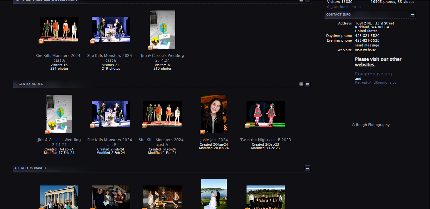The width and height of the screenshot is (430, 209).
Task: Click the send message link
Action: click(367, 45)
